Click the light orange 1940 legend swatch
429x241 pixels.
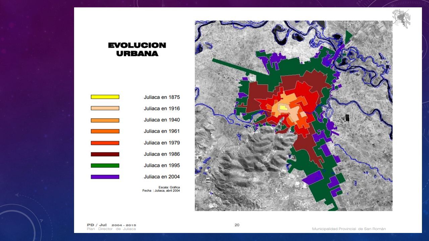tap(105, 120)
